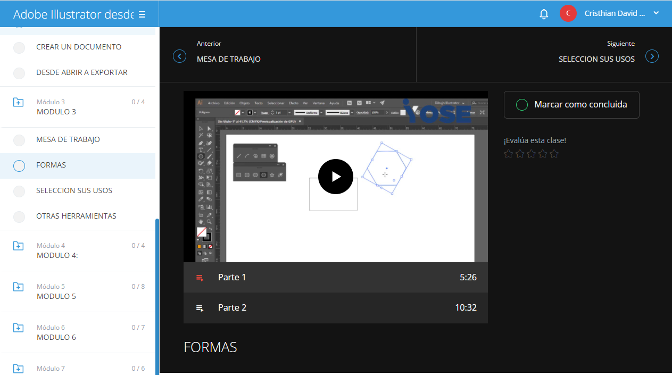The height and width of the screenshot is (375, 672).
Task: Toggle completion circle for SELECCION SUS USOS
Action: click(19, 191)
